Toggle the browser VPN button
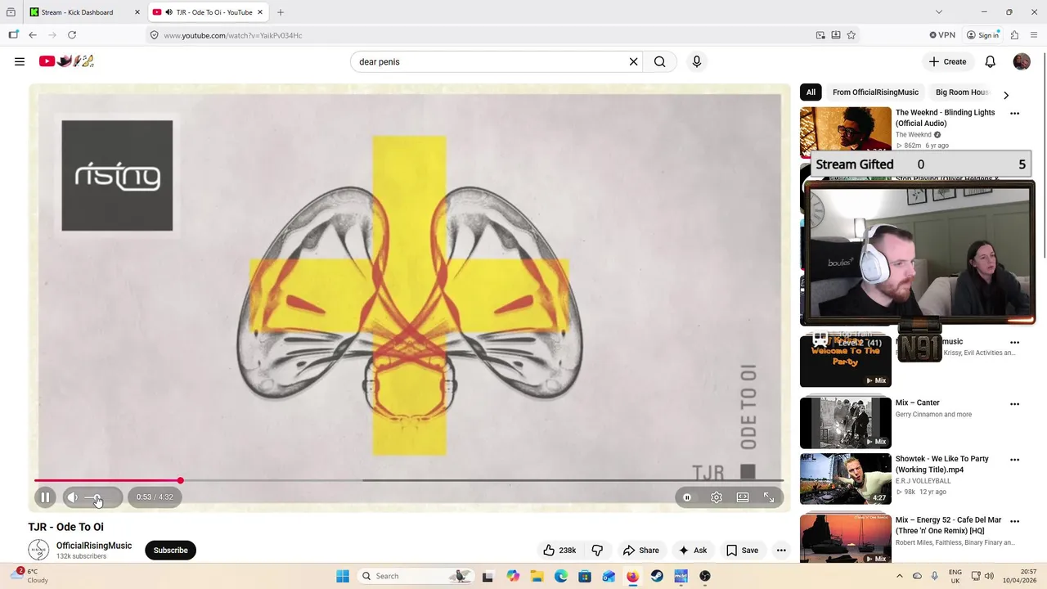This screenshot has height=589, width=1047. pos(942,35)
